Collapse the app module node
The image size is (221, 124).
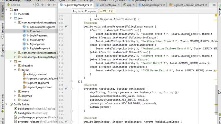coord(7,10)
